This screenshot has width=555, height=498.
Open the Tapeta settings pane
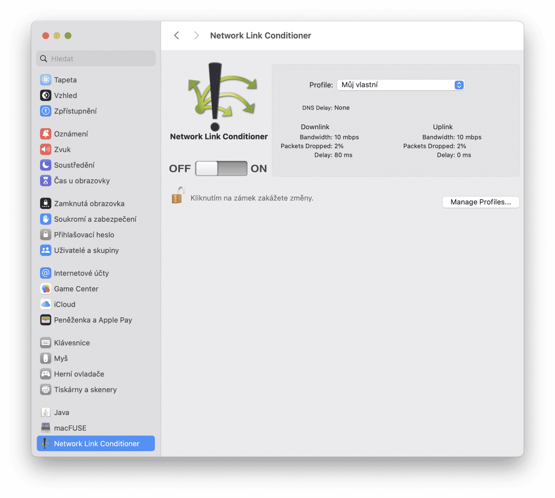[96, 80]
